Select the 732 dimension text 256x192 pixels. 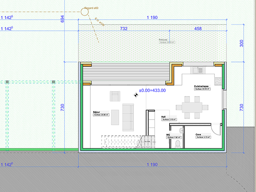click(124, 28)
